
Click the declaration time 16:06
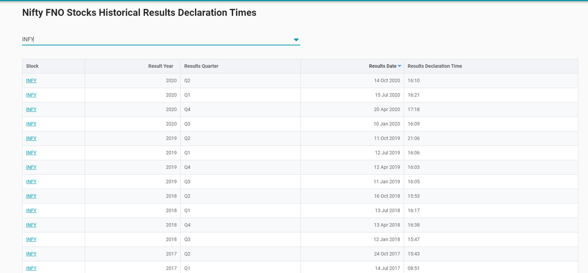414,153
